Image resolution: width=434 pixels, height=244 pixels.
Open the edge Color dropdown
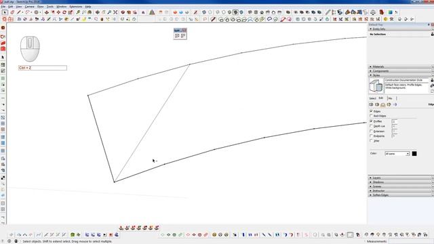click(397, 154)
